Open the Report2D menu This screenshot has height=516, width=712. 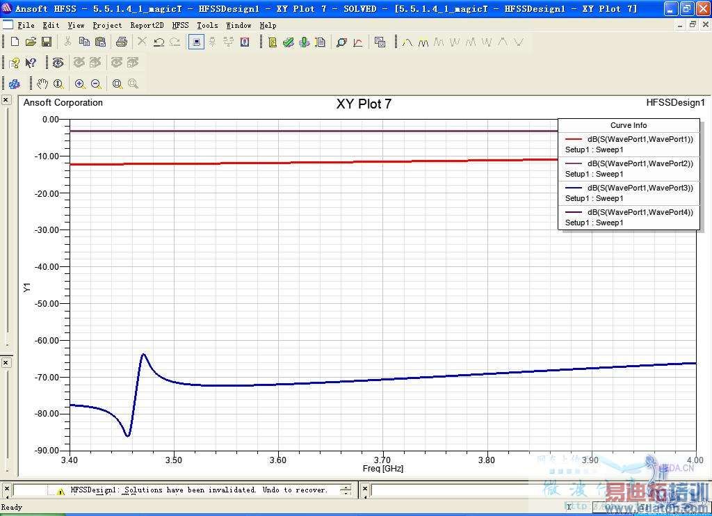pos(147,25)
